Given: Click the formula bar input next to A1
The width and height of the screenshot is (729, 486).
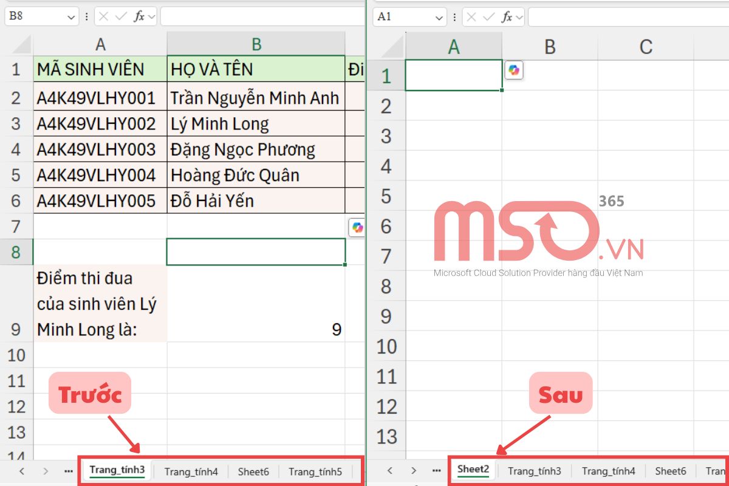Looking at the screenshot, I should [628, 16].
